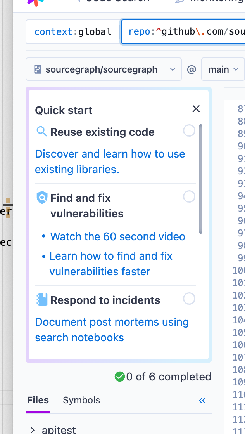The image size is (245, 434).
Task: Mark Reuse existing code as complete
Action: click(189, 131)
